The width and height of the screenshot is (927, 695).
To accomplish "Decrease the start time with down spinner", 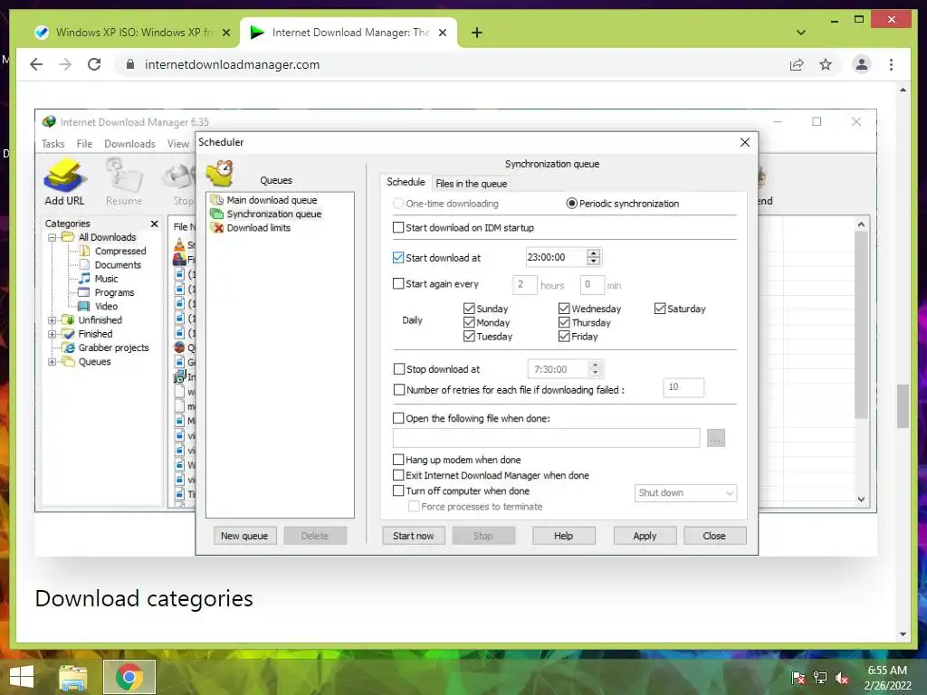I will point(594,262).
